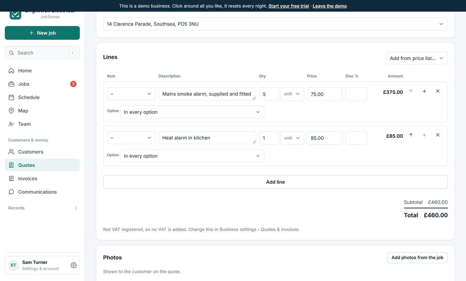Click the Disc % field for Mains smoke alarm
This screenshot has width=466, height=281.
point(356,94)
